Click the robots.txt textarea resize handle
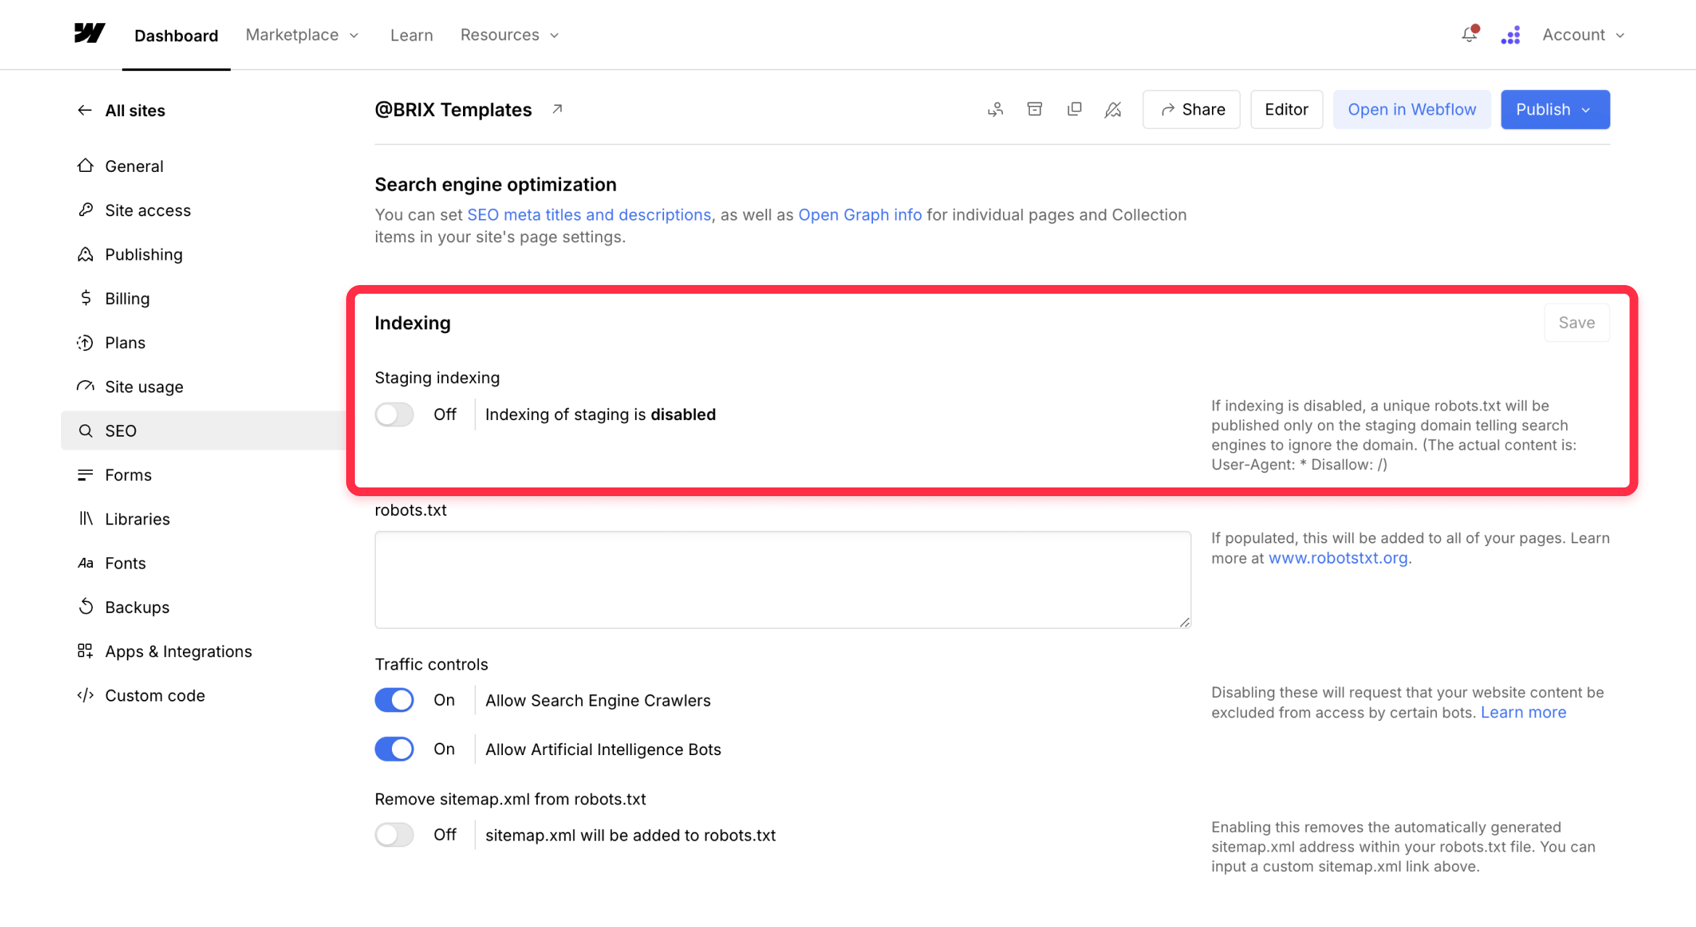 coord(1184,622)
